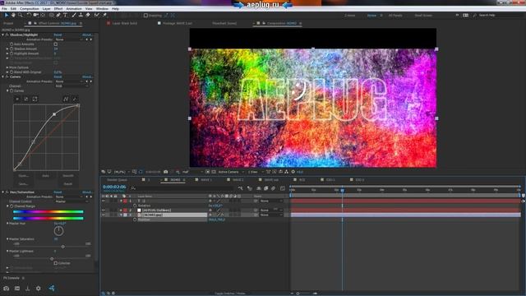
Task: Open the Window menu
Action: (x=102, y=9)
